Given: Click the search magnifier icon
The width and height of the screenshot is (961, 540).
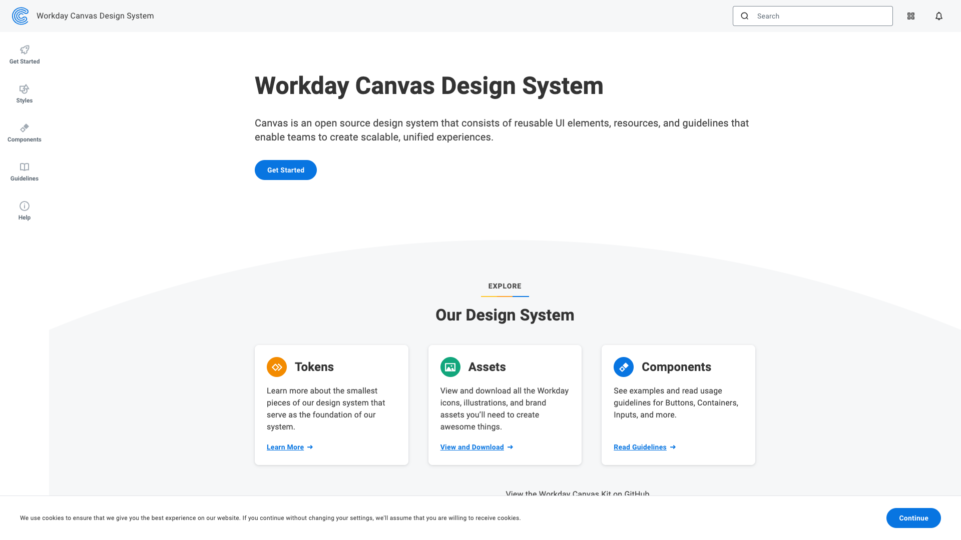Looking at the screenshot, I should 745,16.
